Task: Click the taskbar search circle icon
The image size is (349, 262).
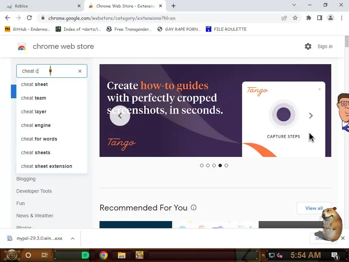Action: [28, 255]
